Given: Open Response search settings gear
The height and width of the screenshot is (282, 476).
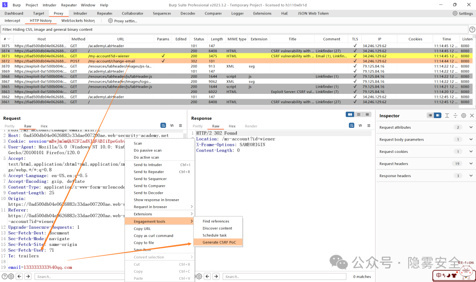Looking at the screenshot, I should [199, 276].
